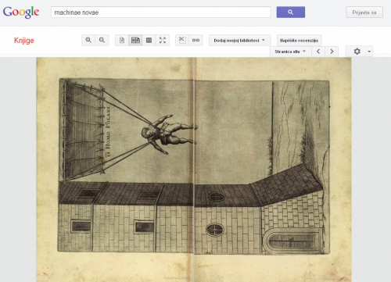This screenshot has height=282, width=391.
Task: Click the Google logo
Action: [21, 12]
